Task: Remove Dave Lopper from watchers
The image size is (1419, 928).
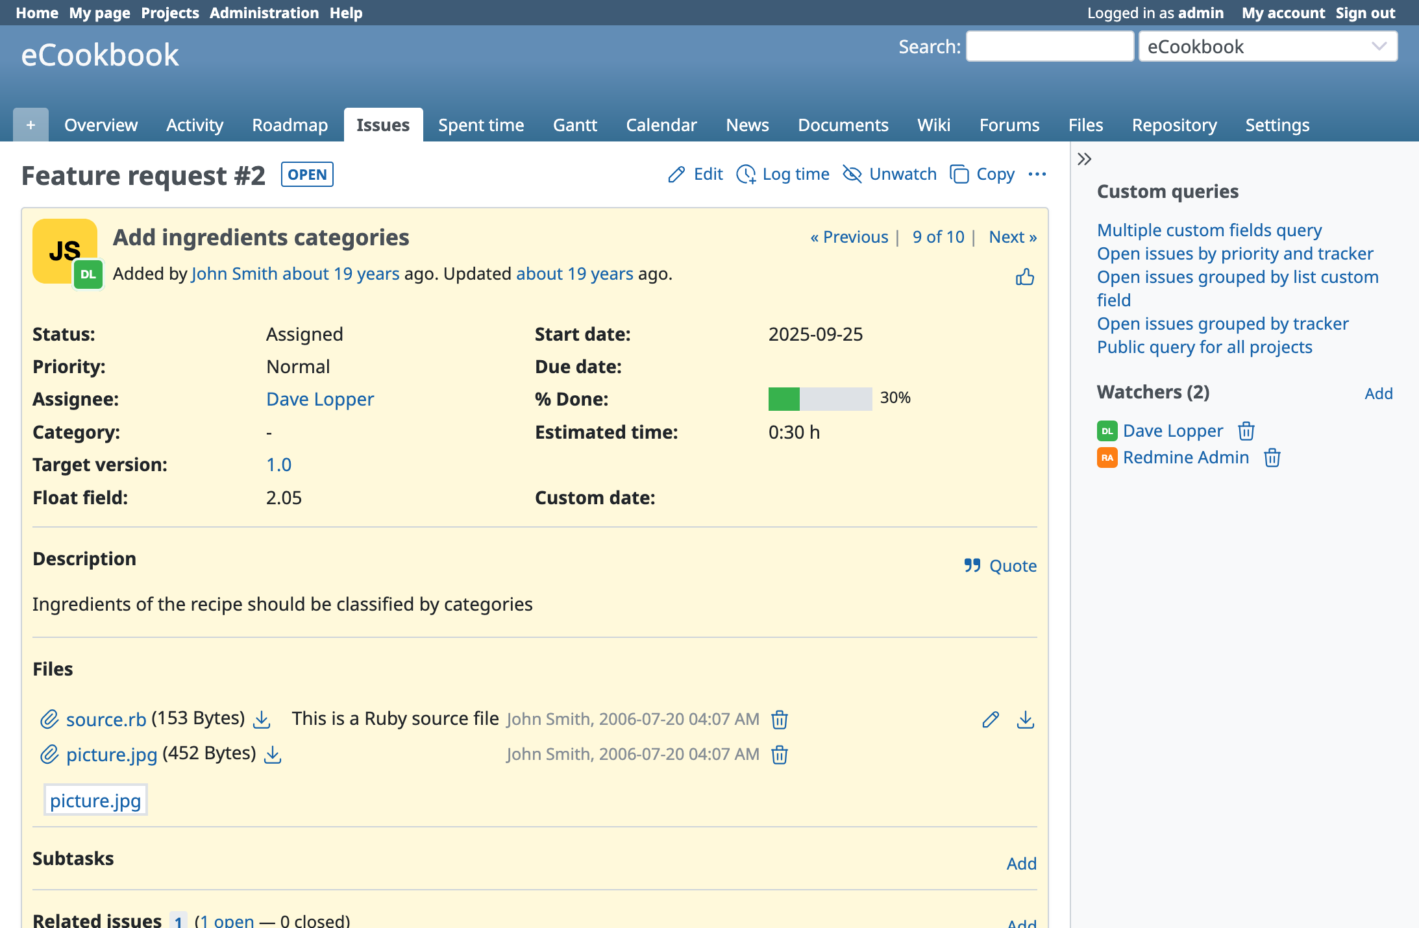Action: pos(1246,431)
